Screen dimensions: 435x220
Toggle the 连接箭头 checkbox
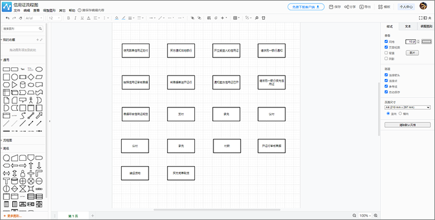(386, 75)
